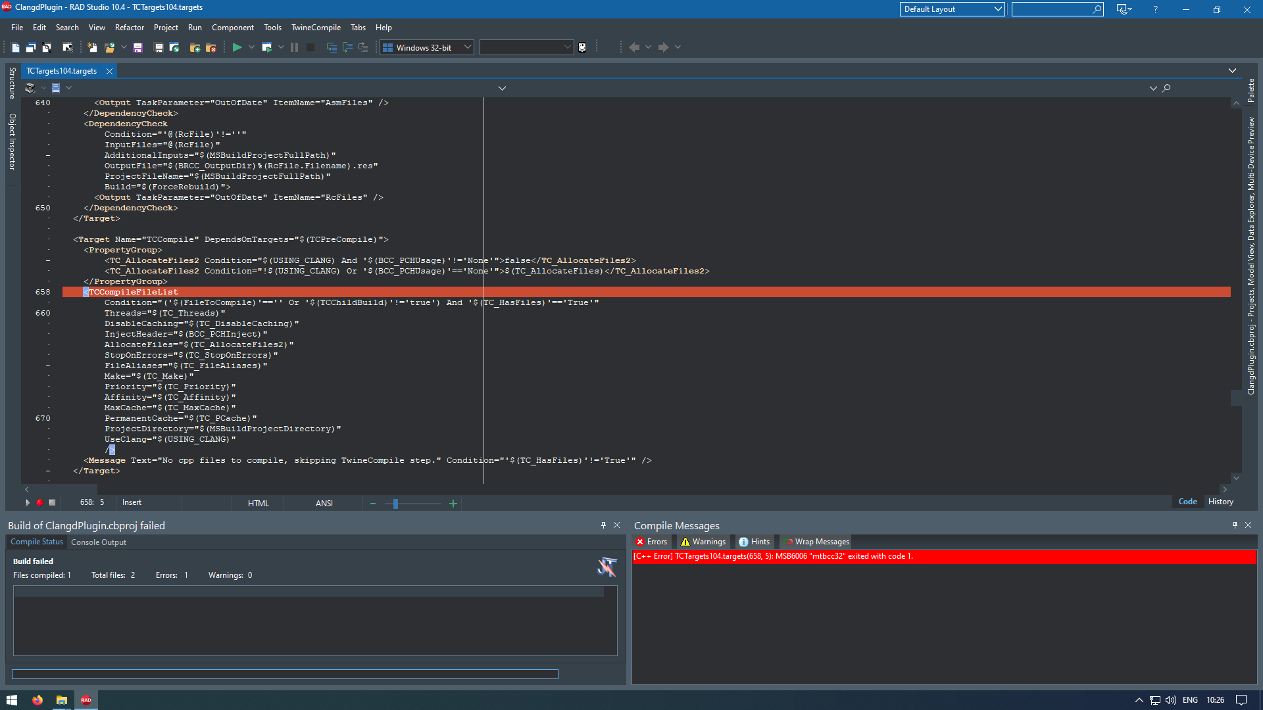Click the editor zoom slider handle
The image size is (1263, 710).
click(395, 504)
